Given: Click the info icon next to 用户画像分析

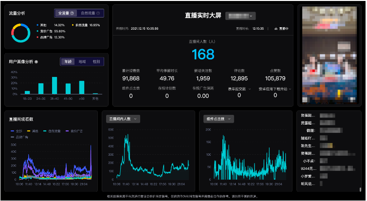Looking at the screenshot, I should (37, 62).
